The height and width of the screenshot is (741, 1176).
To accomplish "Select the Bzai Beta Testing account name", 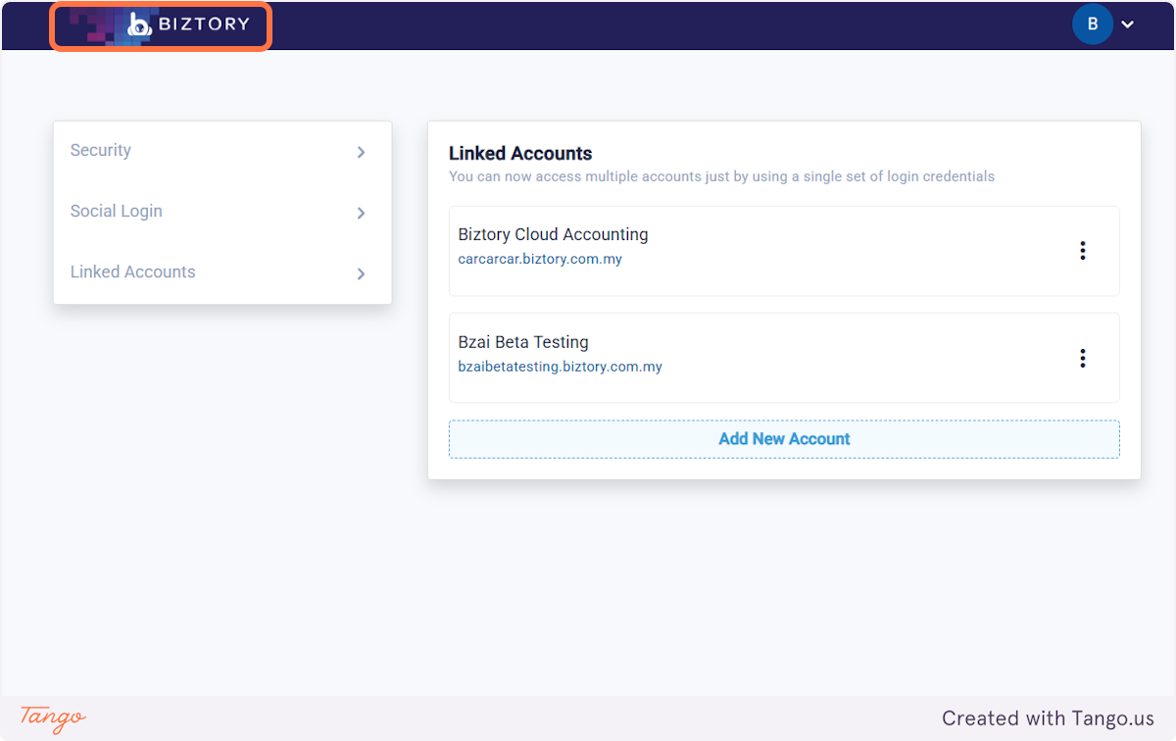I will pyautogui.click(x=523, y=343).
